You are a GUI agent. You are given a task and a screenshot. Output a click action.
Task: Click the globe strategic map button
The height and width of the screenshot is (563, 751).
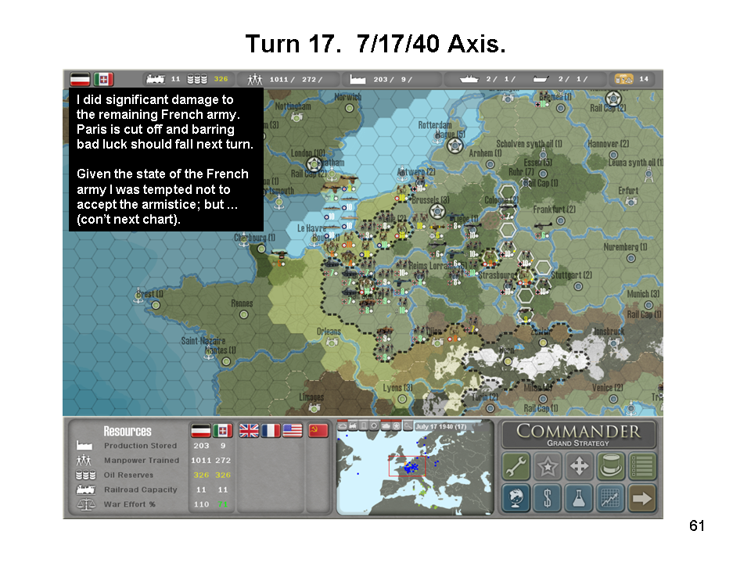516,498
